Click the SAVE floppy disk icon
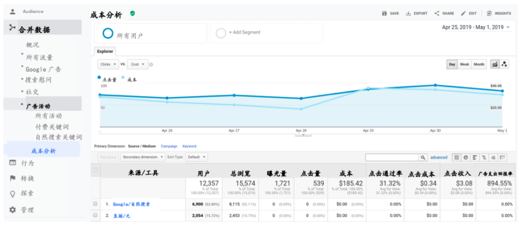The width and height of the screenshot is (518, 228). coord(384,13)
